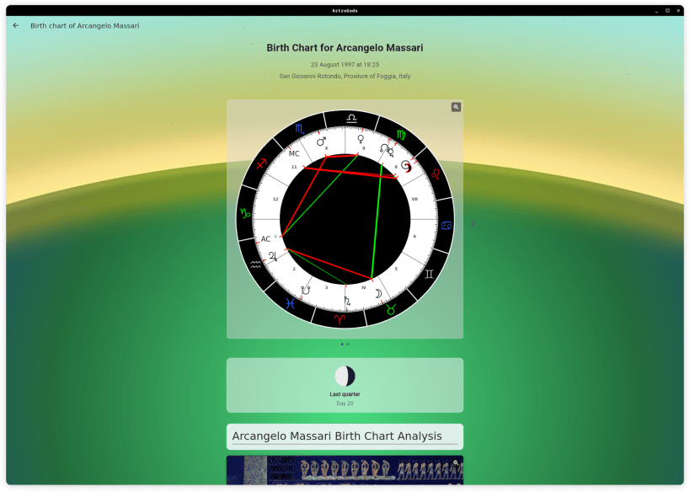
Task: Select the first carousel page dot
Action: (342, 344)
